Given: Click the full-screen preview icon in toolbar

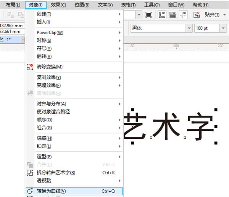Looking at the screenshot, I should click(148, 15).
